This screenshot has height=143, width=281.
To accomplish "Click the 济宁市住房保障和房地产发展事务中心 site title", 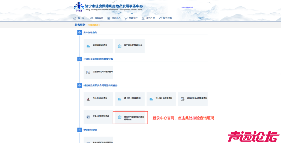I will pyautogui.click(x=114, y=6).
